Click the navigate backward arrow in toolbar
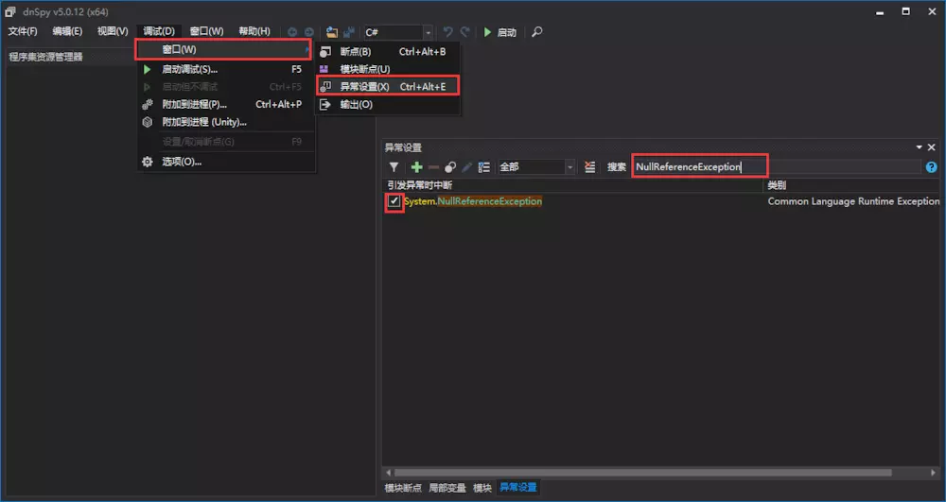The width and height of the screenshot is (946, 502). pyautogui.click(x=292, y=32)
